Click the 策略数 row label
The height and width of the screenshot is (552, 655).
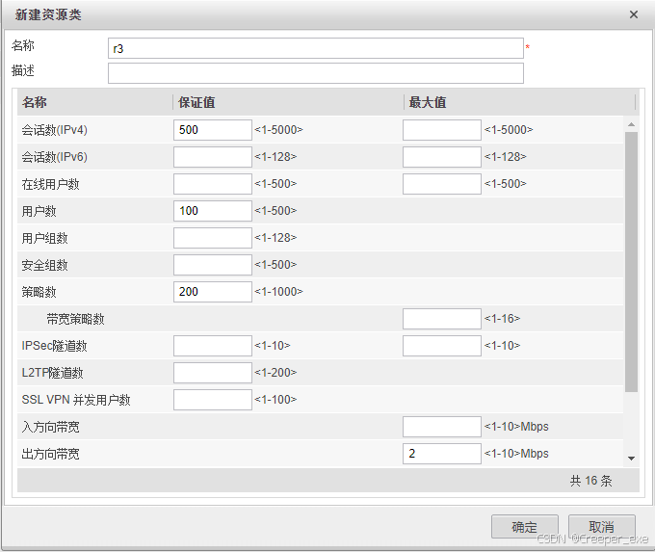coord(39,292)
